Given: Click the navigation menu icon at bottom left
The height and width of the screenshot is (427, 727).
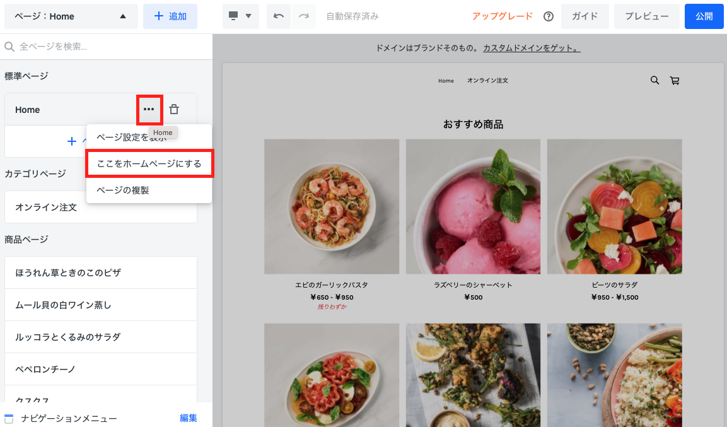Looking at the screenshot, I should (x=9, y=418).
